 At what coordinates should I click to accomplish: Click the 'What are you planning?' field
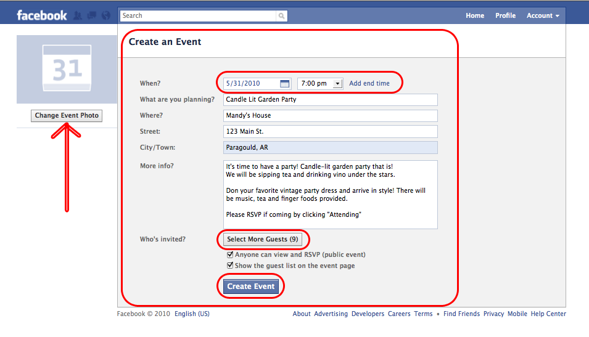(x=330, y=99)
